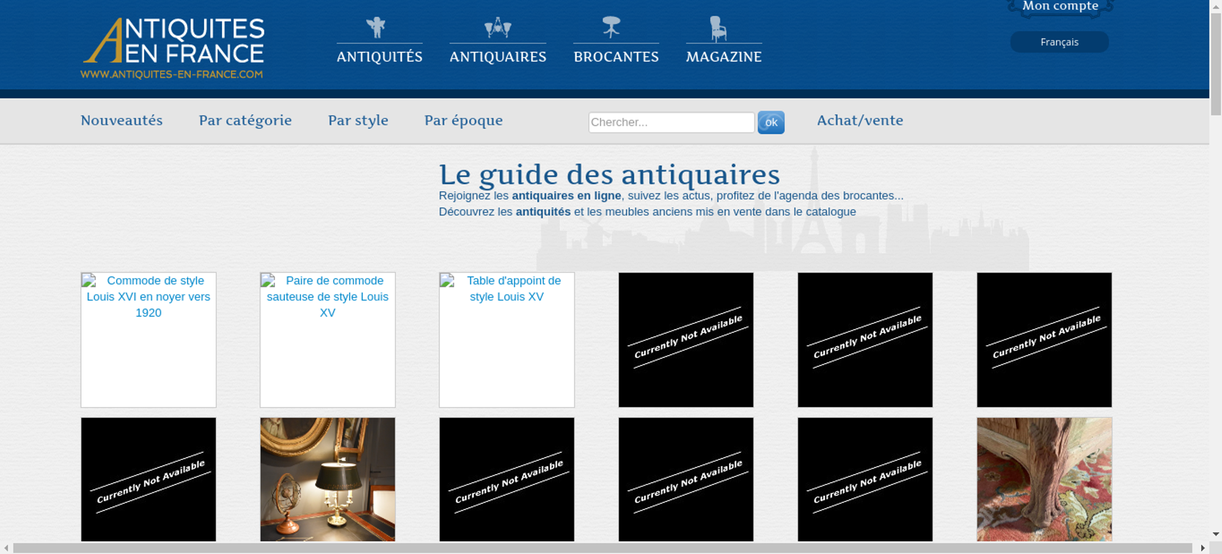Expand the Par style menu

pos(358,121)
